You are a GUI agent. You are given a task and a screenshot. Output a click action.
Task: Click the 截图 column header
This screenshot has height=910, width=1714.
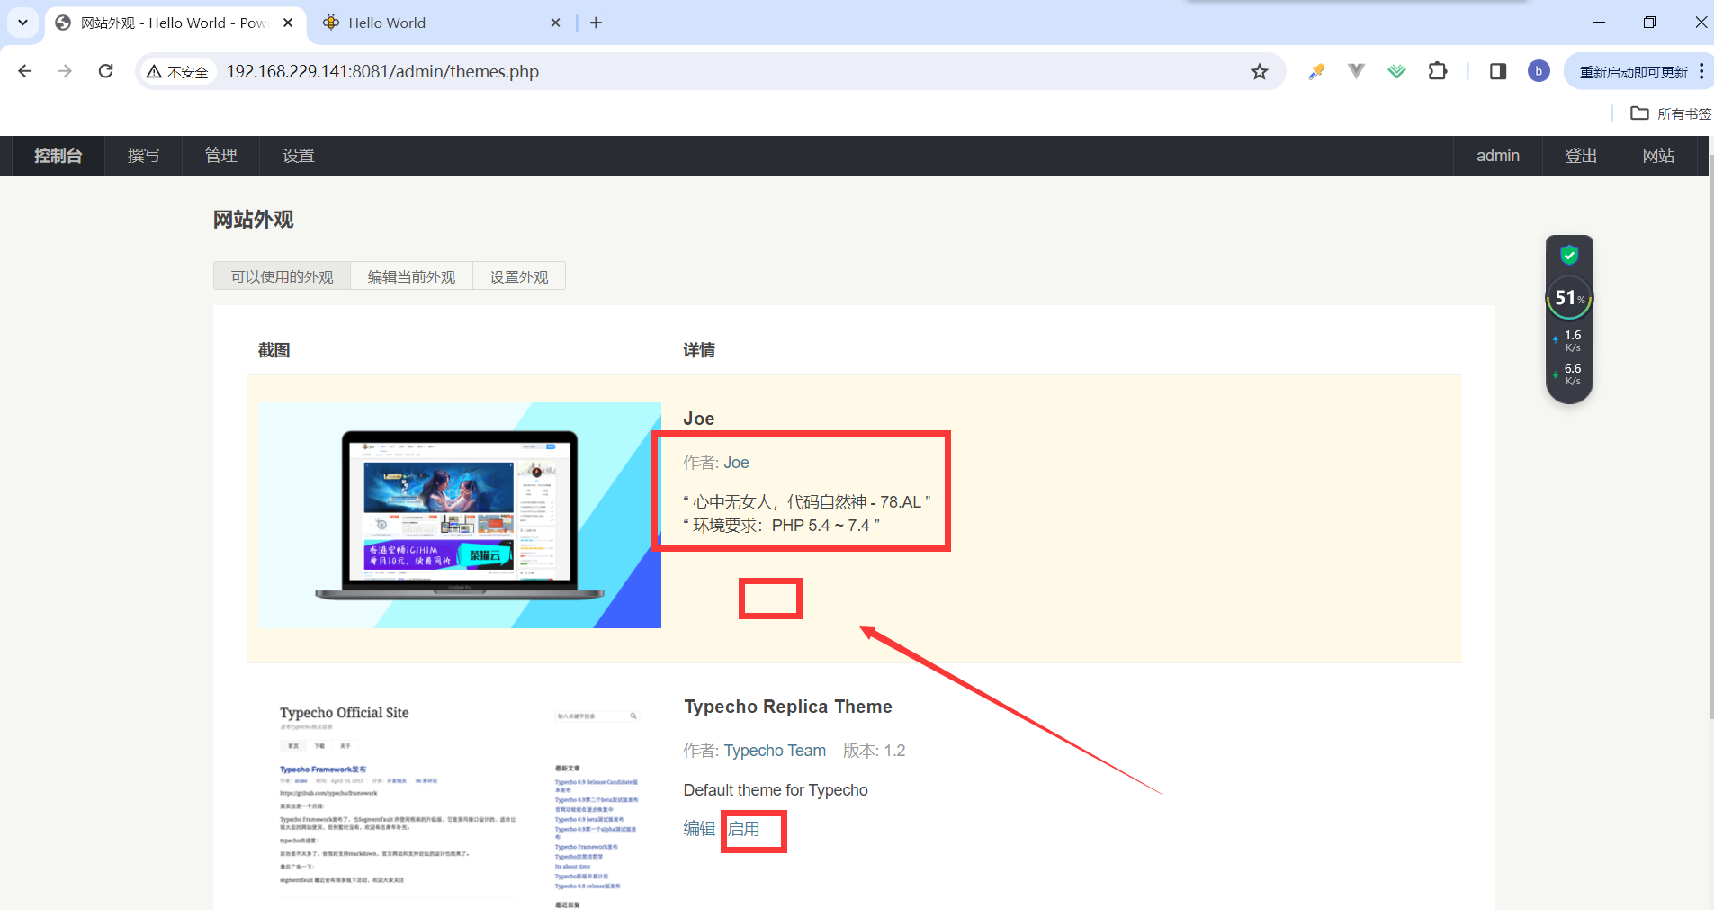click(x=274, y=350)
